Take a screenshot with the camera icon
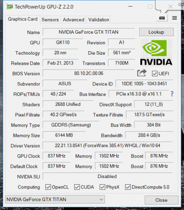 [x=162, y=18]
